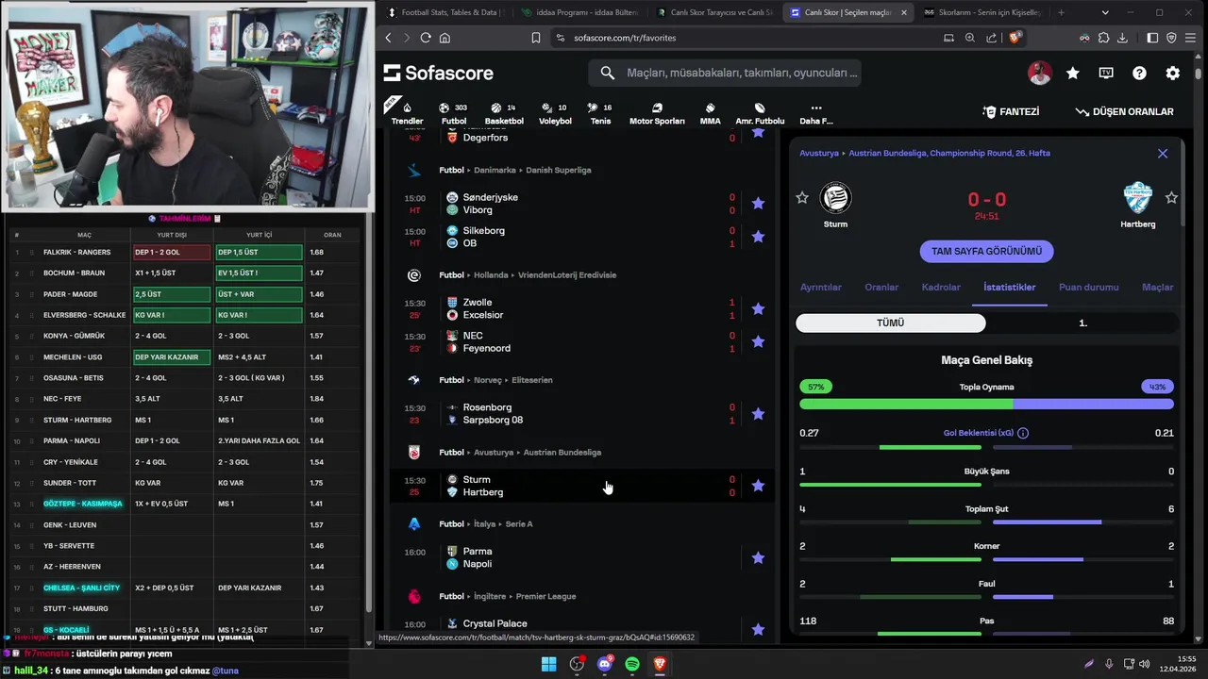This screenshot has width=1208, height=679.
Task: Open the Sofascore home logo
Action: tap(439, 73)
